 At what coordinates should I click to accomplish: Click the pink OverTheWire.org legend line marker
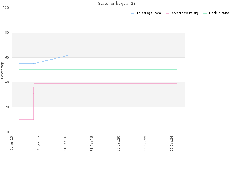tap(168, 13)
